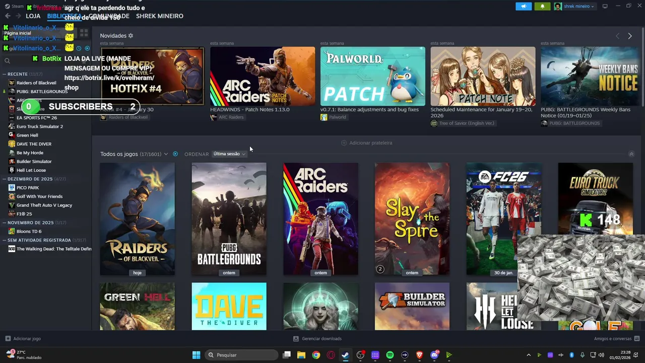Image resolution: width=645 pixels, height=363 pixels.
Task: Open the notifications bell icon
Action: pos(542,6)
